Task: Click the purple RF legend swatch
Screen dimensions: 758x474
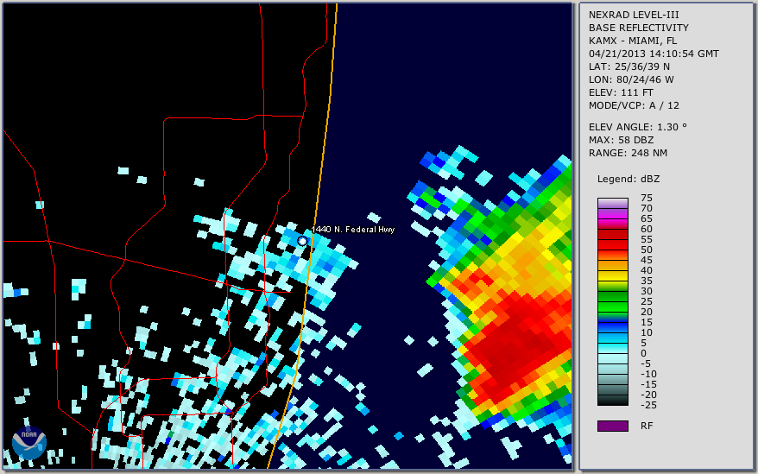Action: [613, 426]
